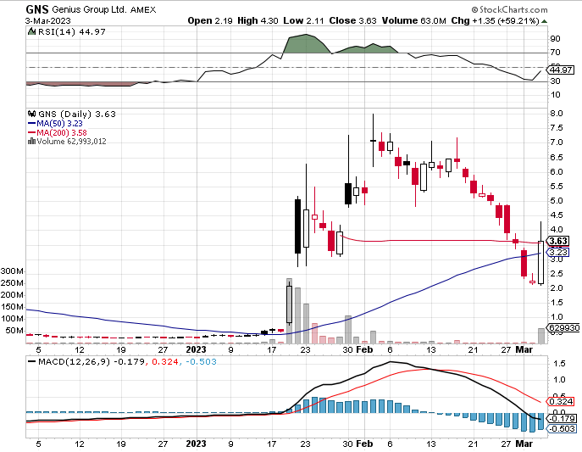This screenshot has height=452, width=582.
Task: Click the closing price tag 3.63
Action: pos(558,241)
